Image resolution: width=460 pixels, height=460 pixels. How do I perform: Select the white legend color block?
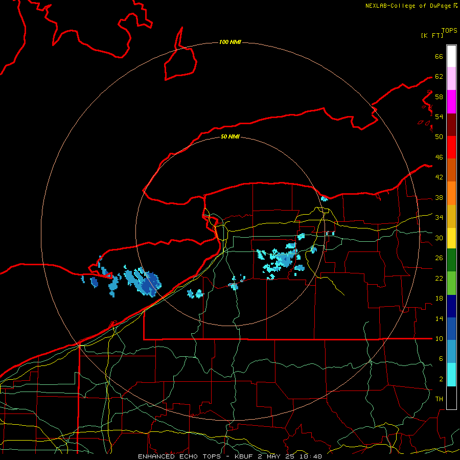(451, 56)
